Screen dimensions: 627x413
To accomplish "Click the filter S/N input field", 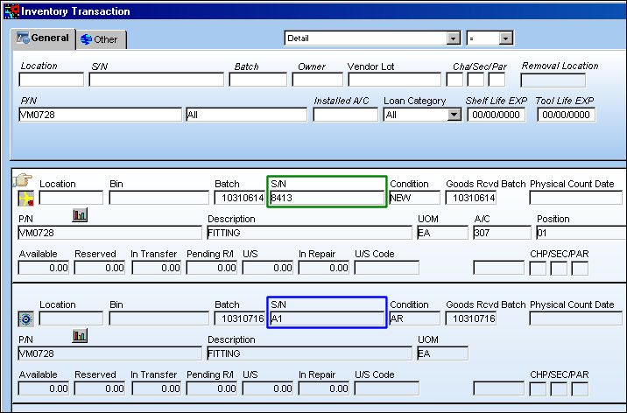I will (x=157, y=80).
